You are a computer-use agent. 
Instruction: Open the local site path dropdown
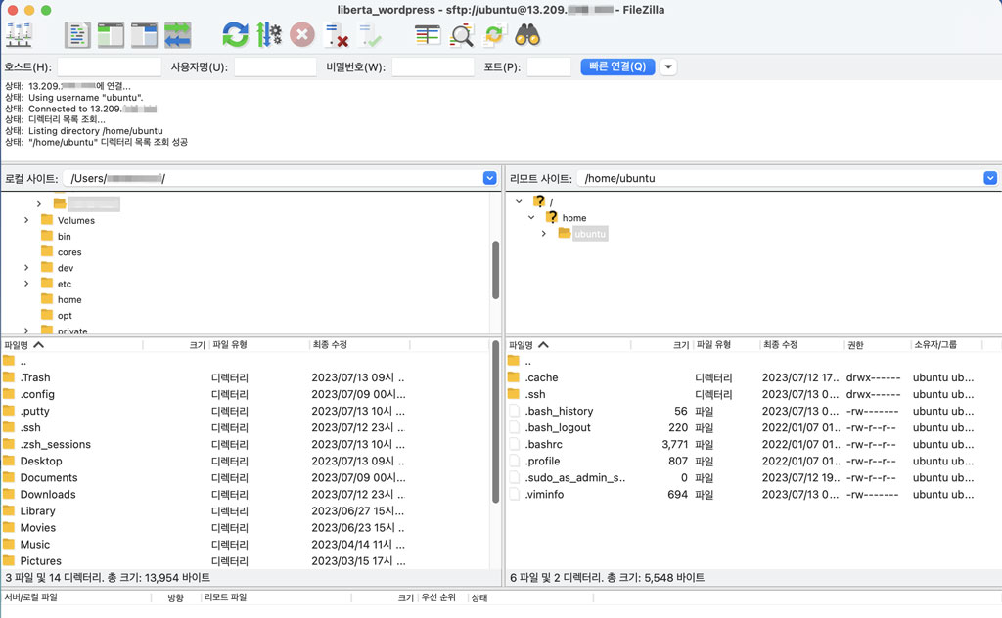tap(489, 178)
